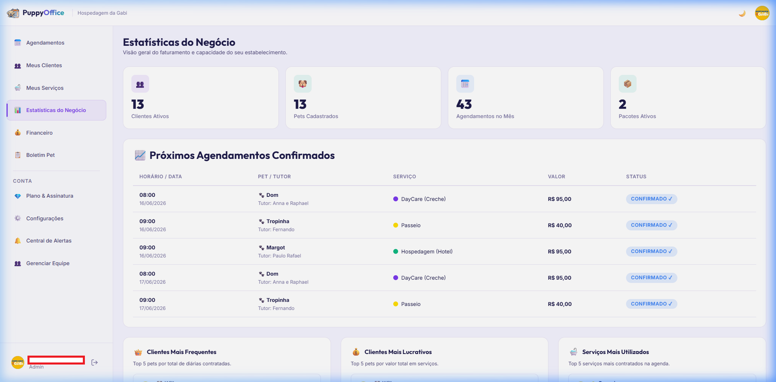Open Boletim Pet page
This screenshot has width=776, height=382.
pyautogui.click(x=56, y=155)
